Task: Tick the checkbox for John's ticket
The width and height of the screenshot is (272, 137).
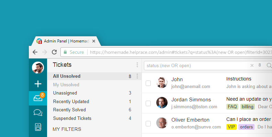Action: tap(148, 83)
